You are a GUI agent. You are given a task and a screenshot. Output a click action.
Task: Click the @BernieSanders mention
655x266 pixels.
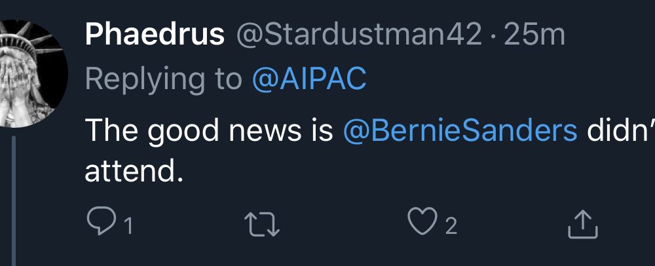(x=460, y=130)
